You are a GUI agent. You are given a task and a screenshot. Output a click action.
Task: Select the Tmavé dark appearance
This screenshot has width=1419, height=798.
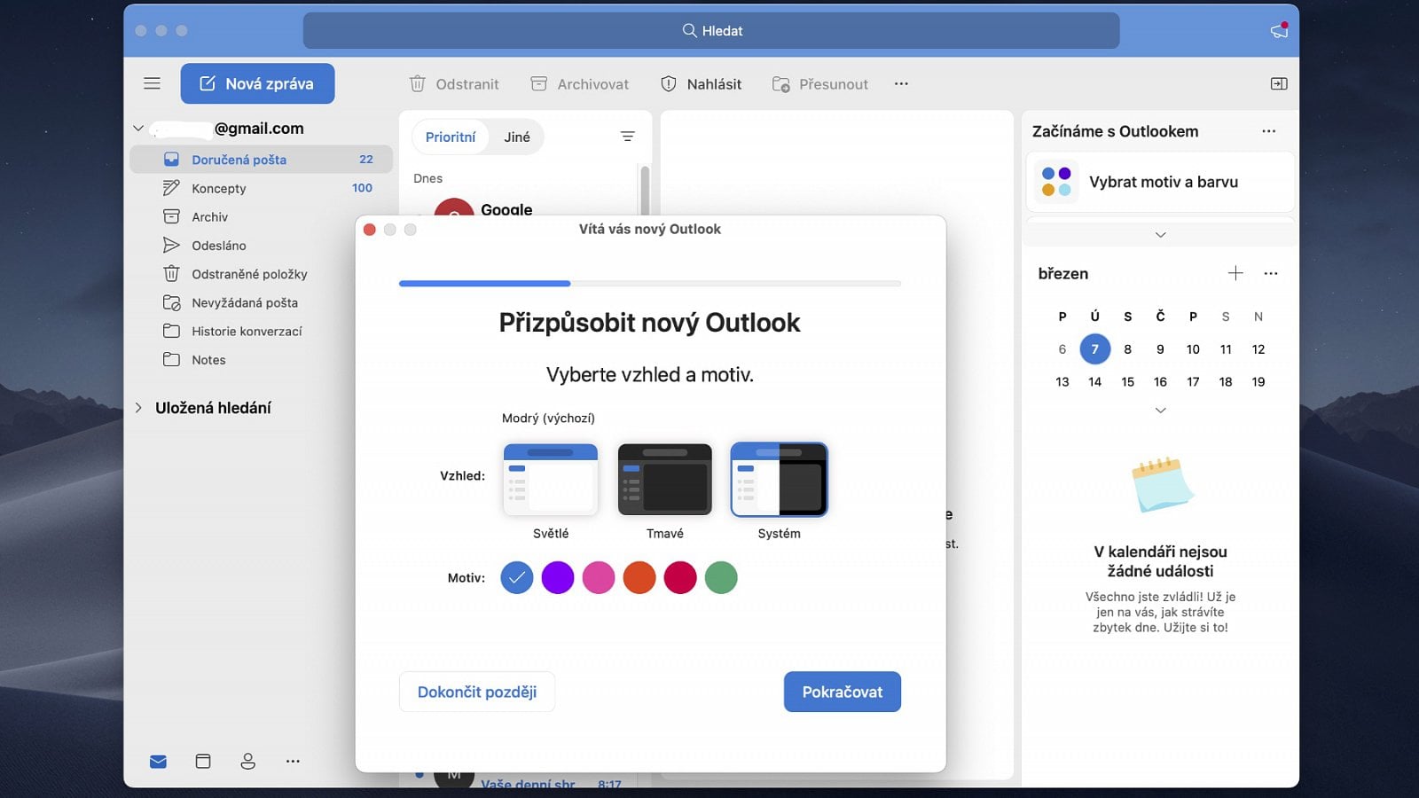point(665,480)
